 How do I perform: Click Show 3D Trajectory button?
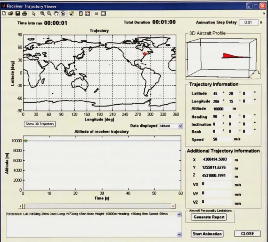40,124
